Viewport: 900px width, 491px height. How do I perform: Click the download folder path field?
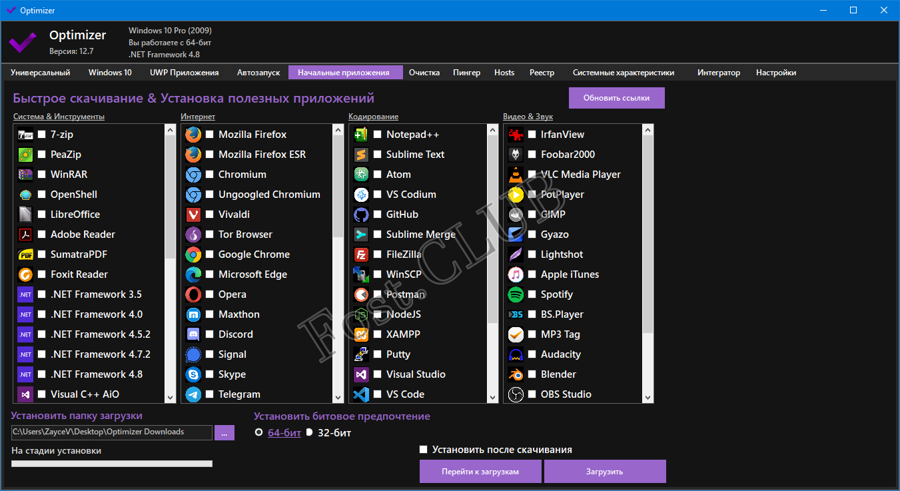112,432
